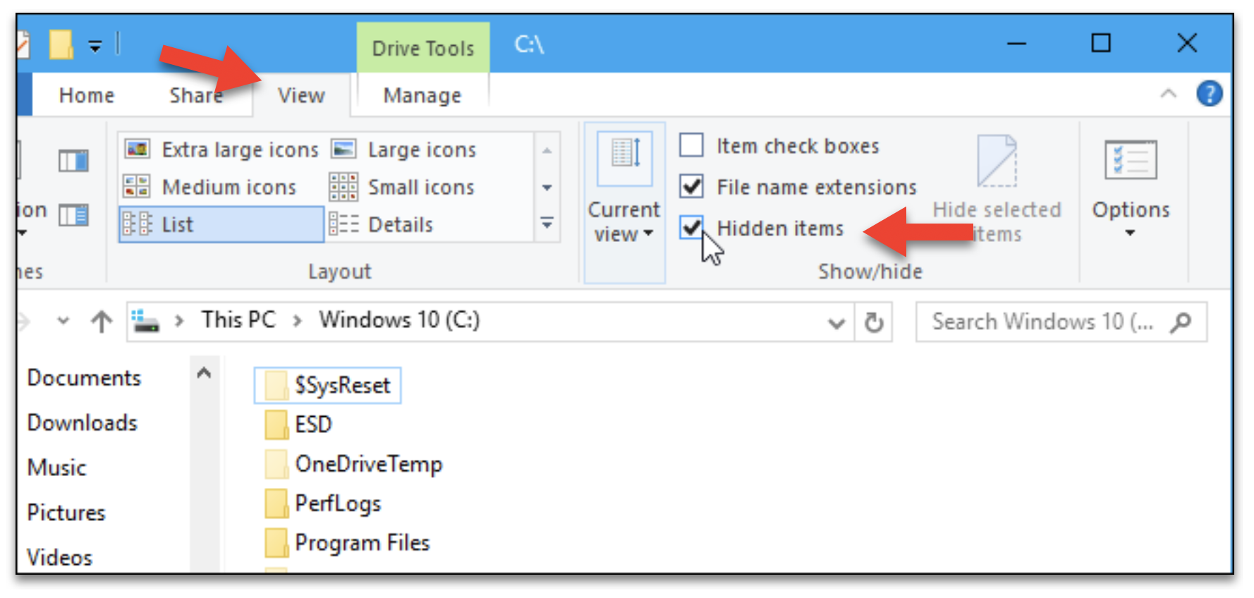The width and height of the screenshot is (1254, 598).
Task: Select the $SysReset folder
Action: point(328,385)
